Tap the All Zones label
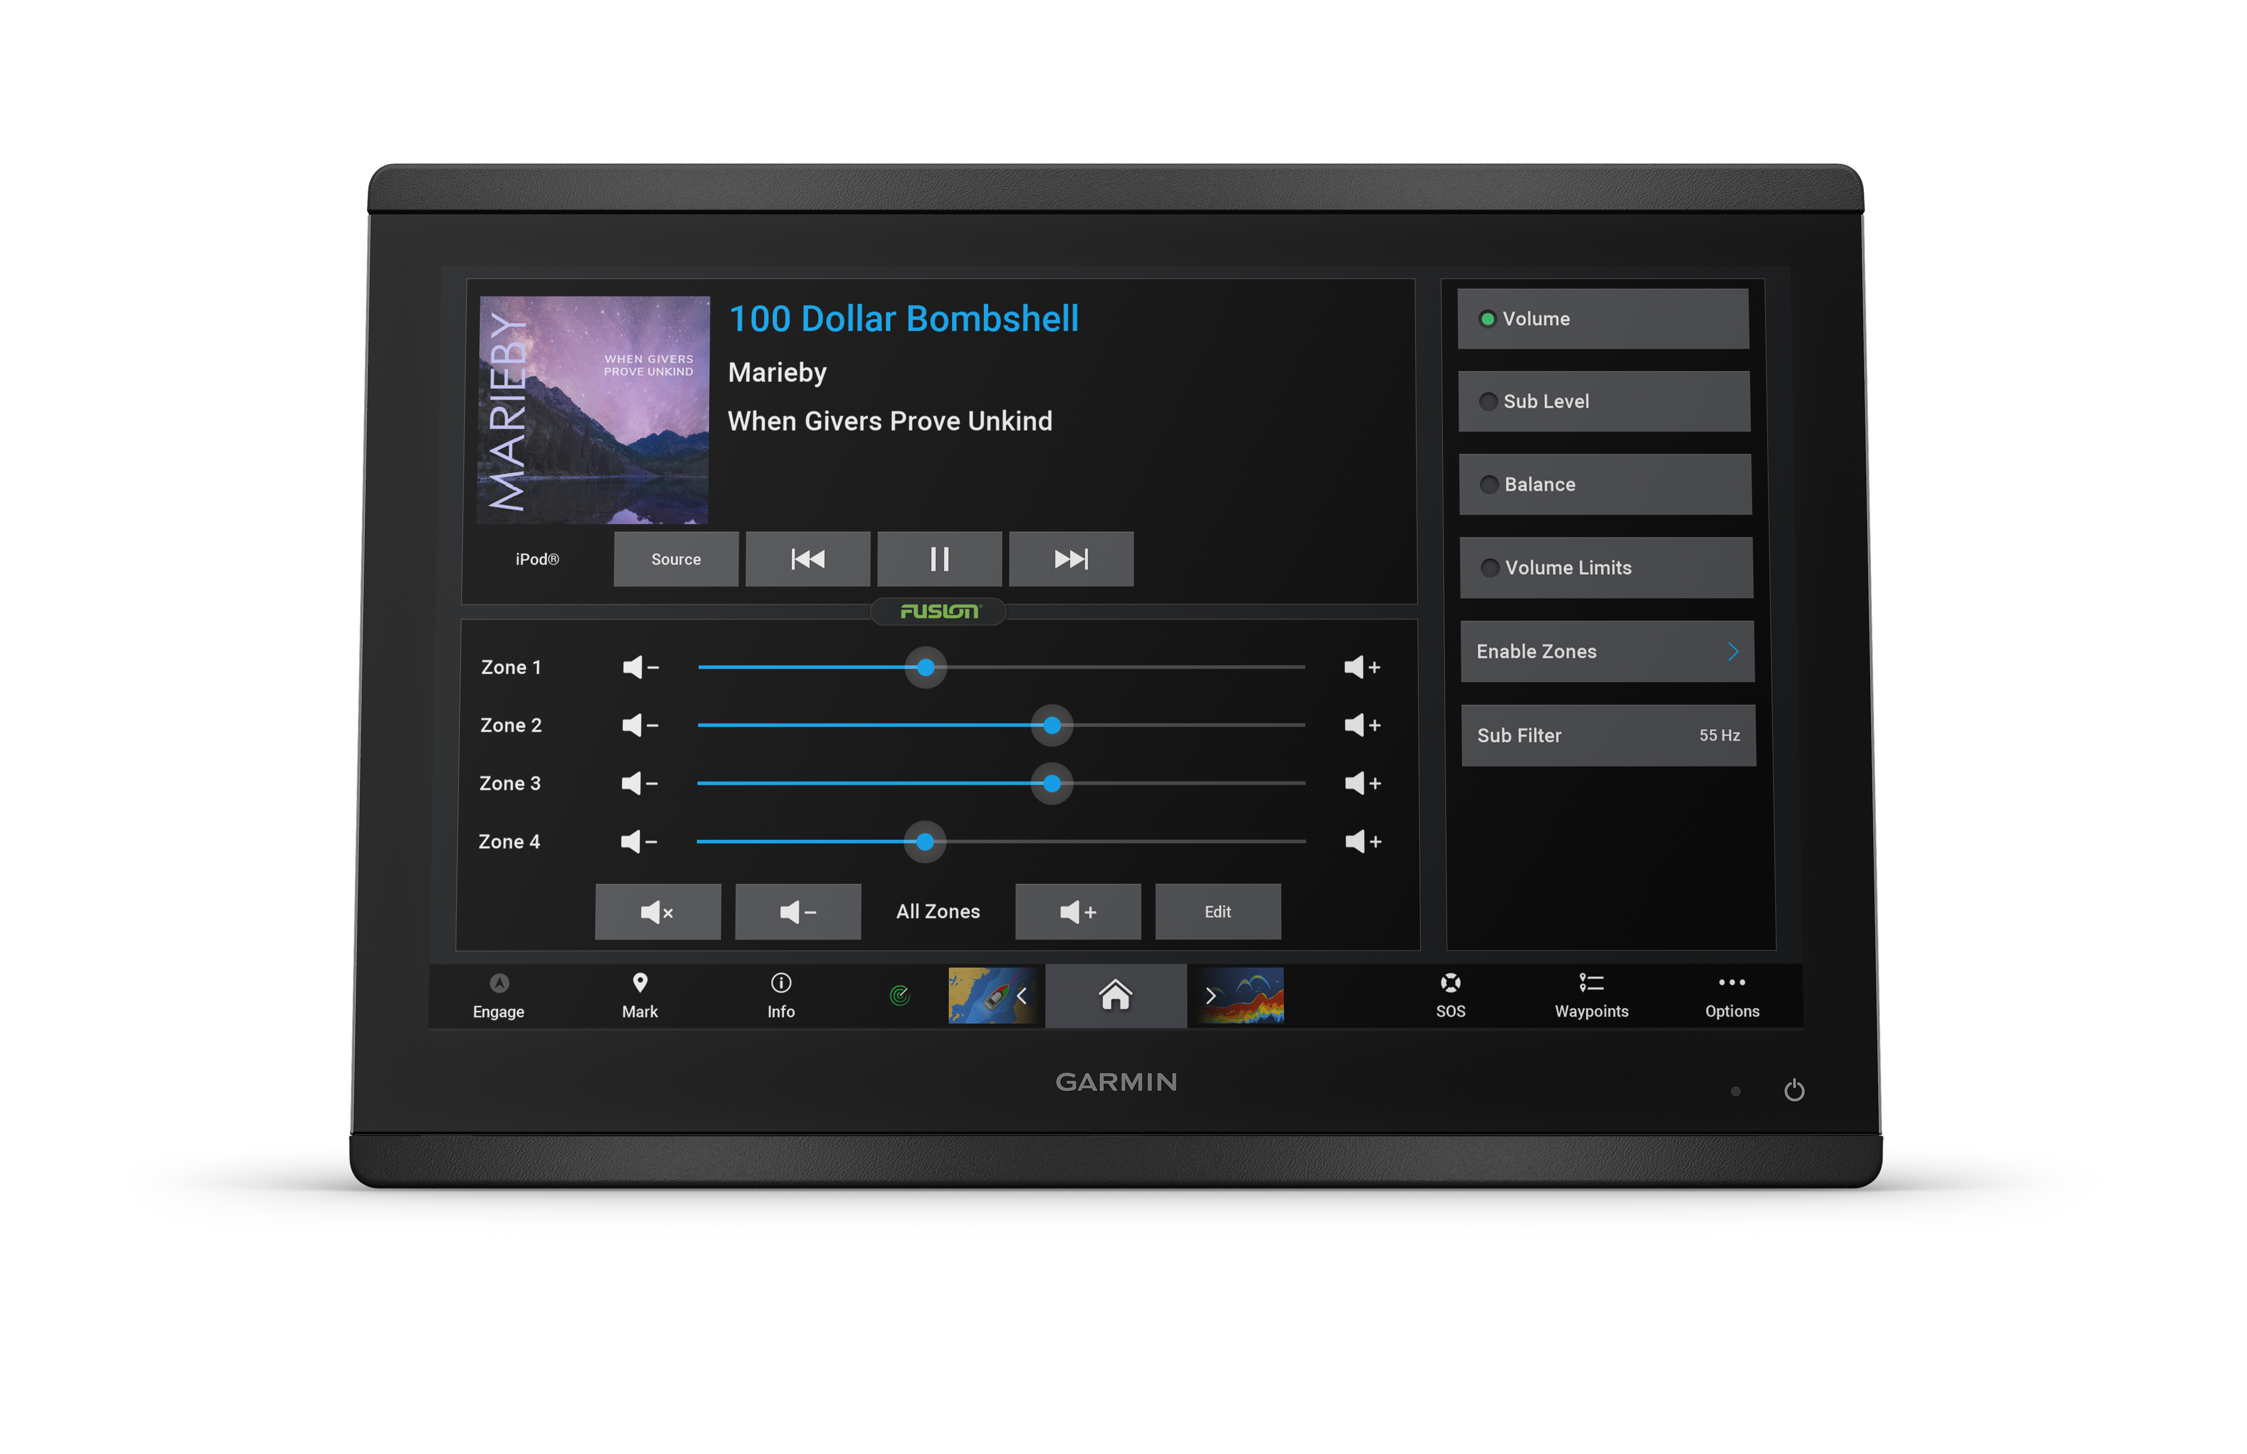 (x=938, y=912)
